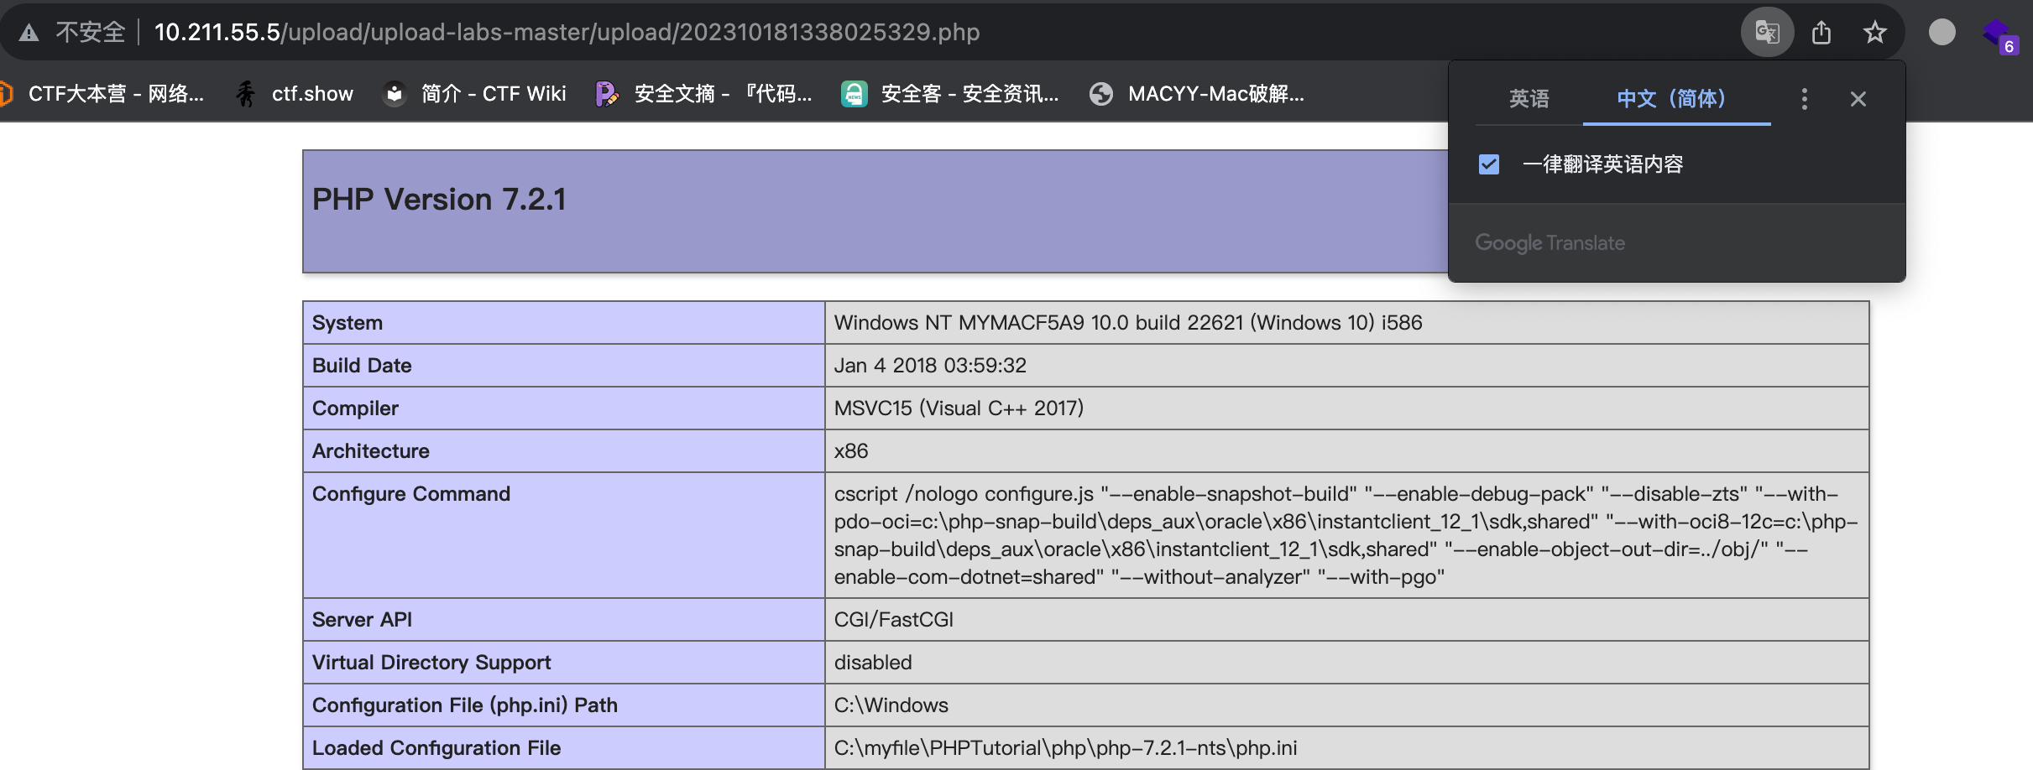Click the Virtual Directory Support label

tap(431, 663)
